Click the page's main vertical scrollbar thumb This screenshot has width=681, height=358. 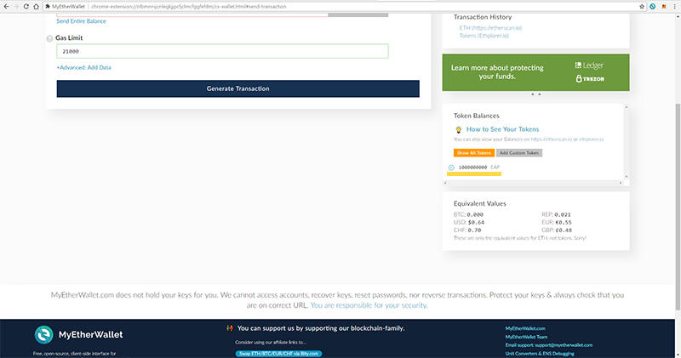click(678, 207)
